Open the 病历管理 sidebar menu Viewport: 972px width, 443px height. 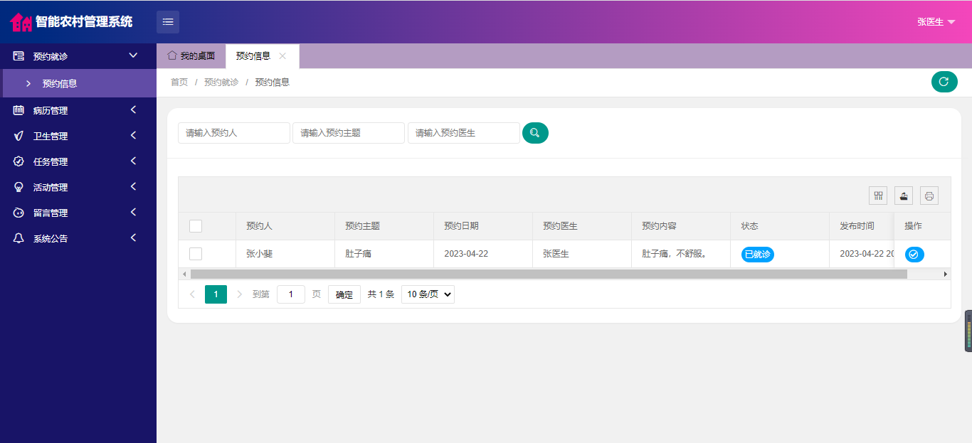coord(78,110)
